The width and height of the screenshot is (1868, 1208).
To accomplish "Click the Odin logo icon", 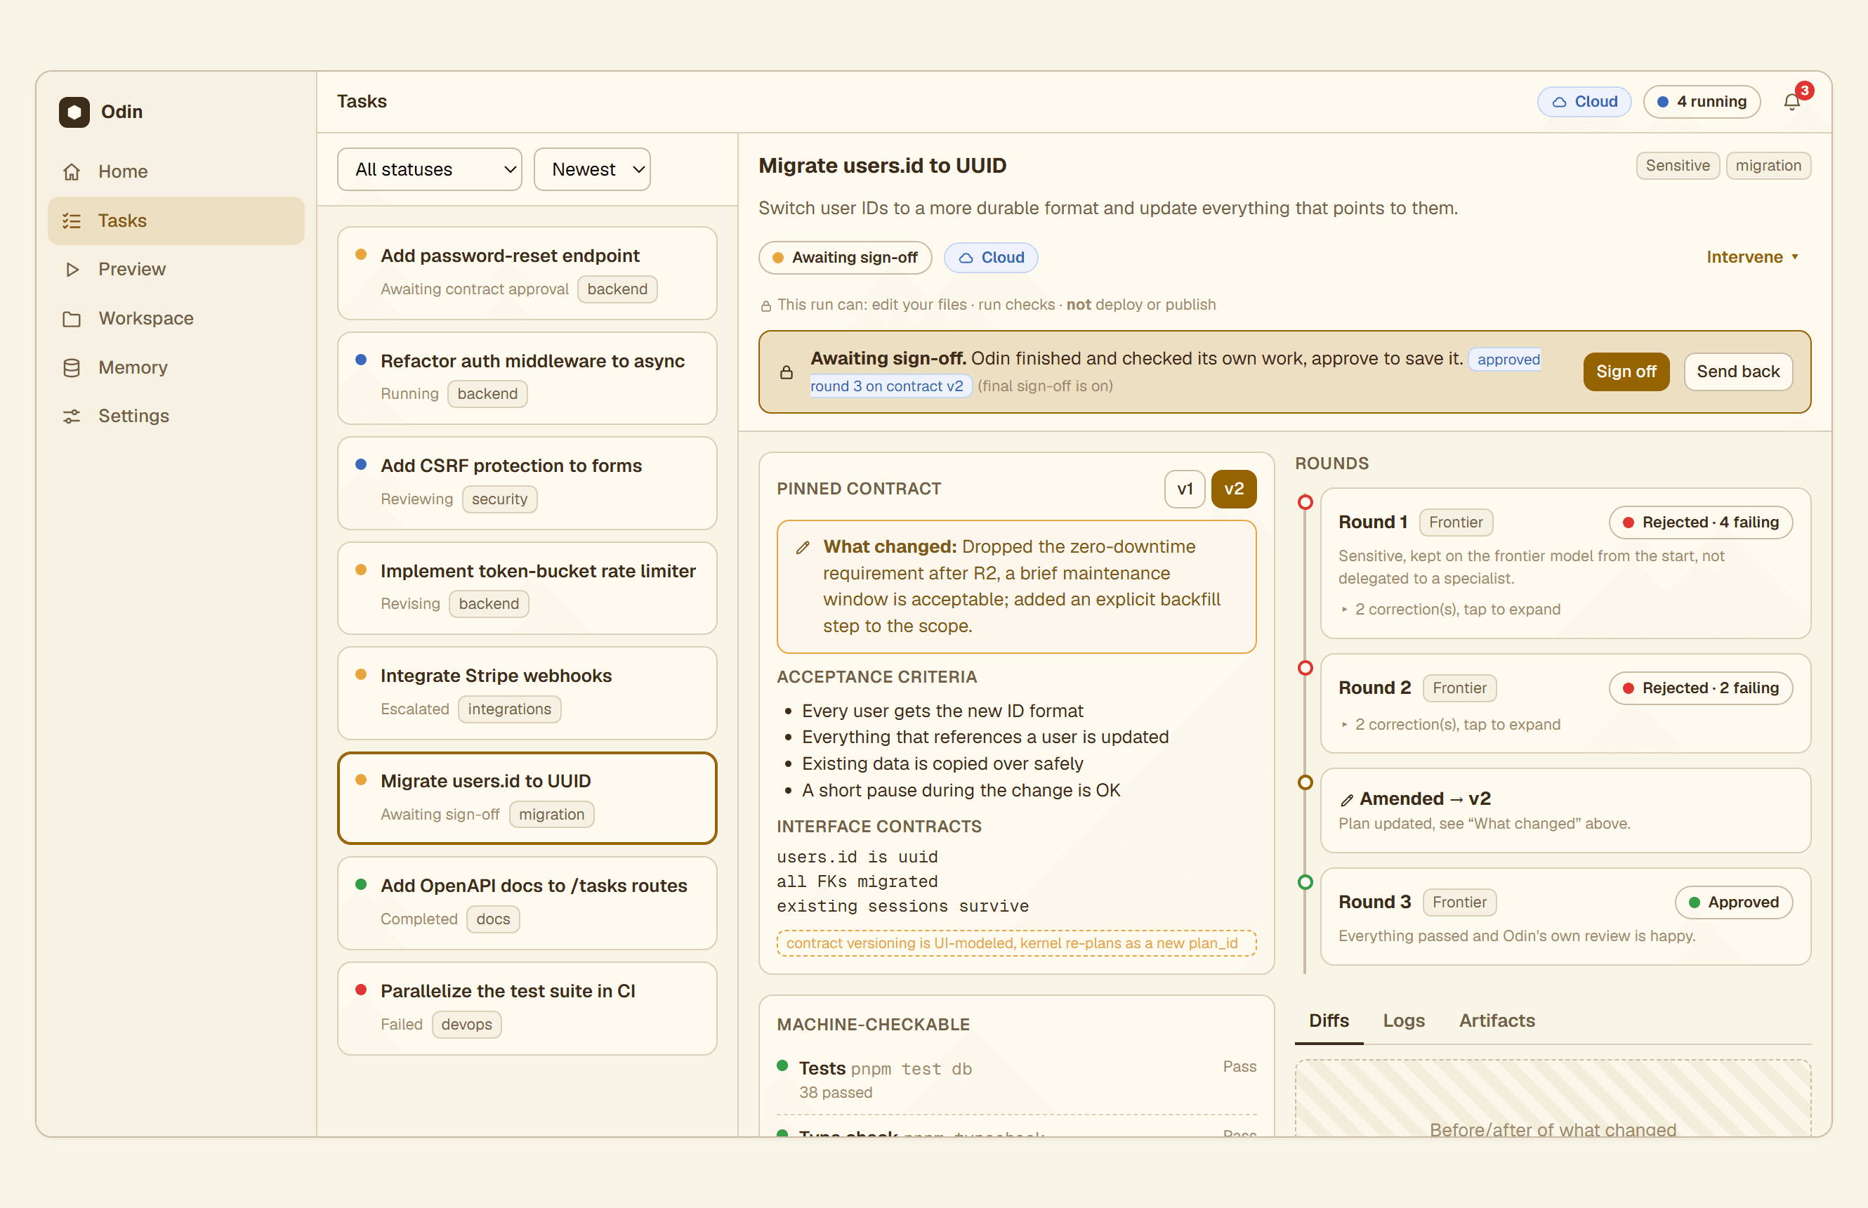I will click(74, 112).
